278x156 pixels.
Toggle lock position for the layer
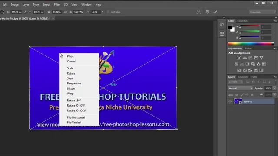tap(247, 95)
